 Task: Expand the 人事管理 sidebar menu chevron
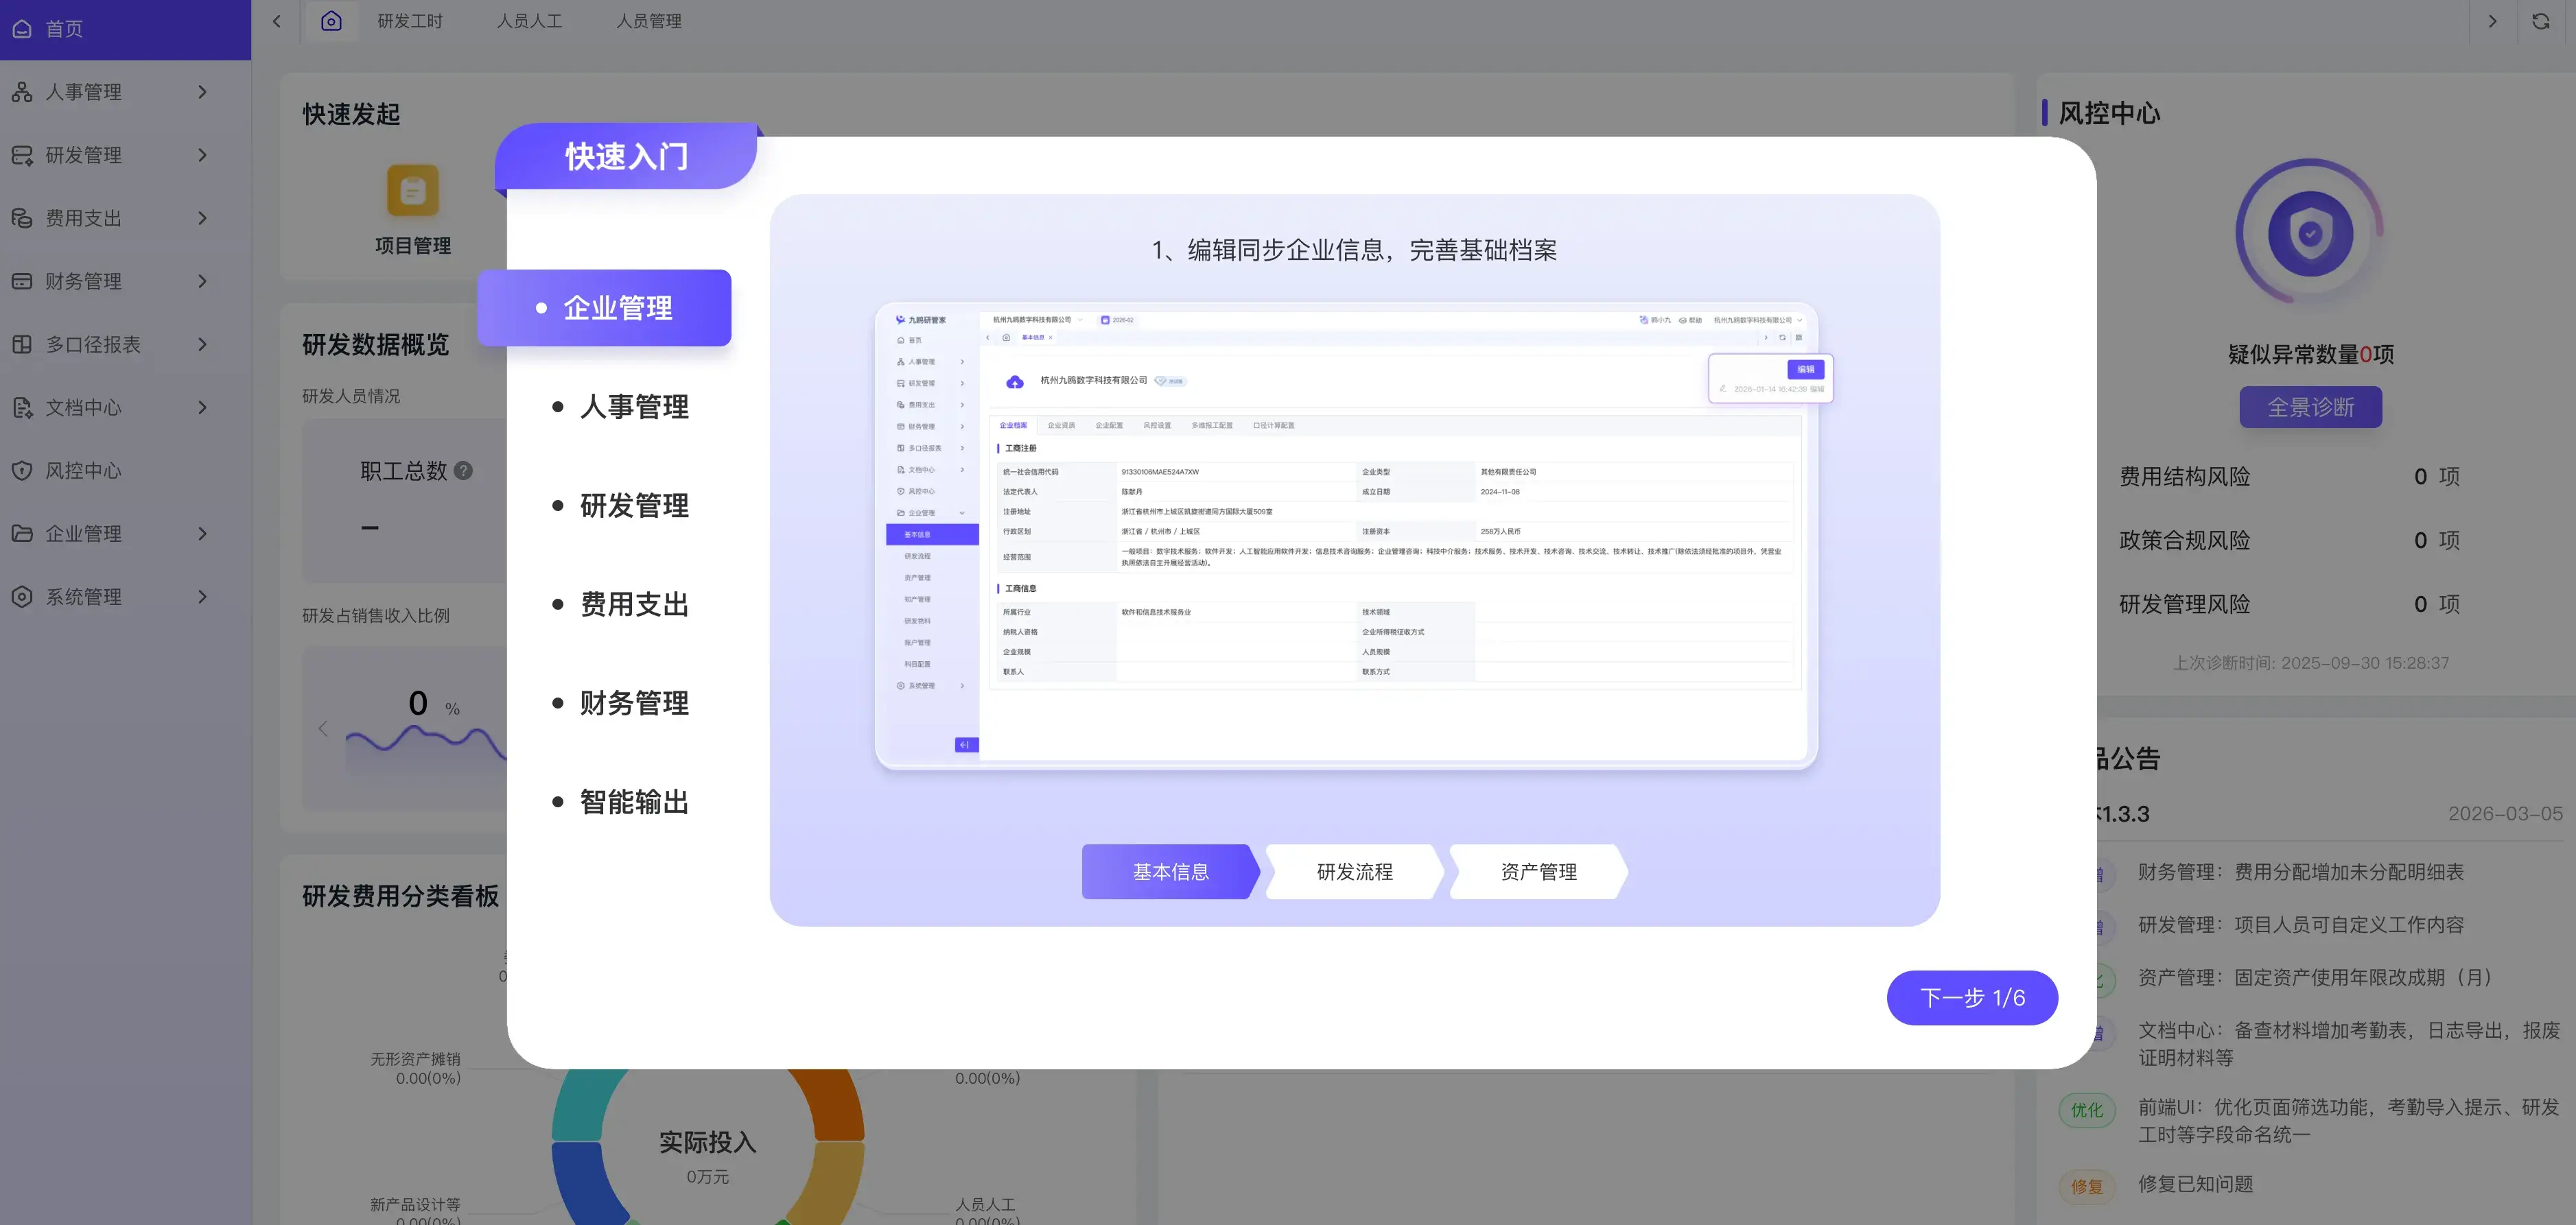203,92
